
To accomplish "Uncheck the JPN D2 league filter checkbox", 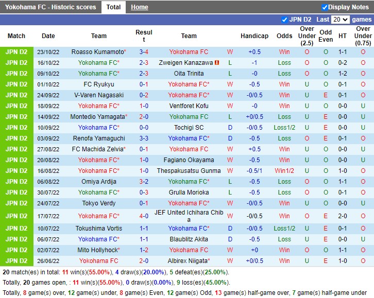I will (285, 20).
